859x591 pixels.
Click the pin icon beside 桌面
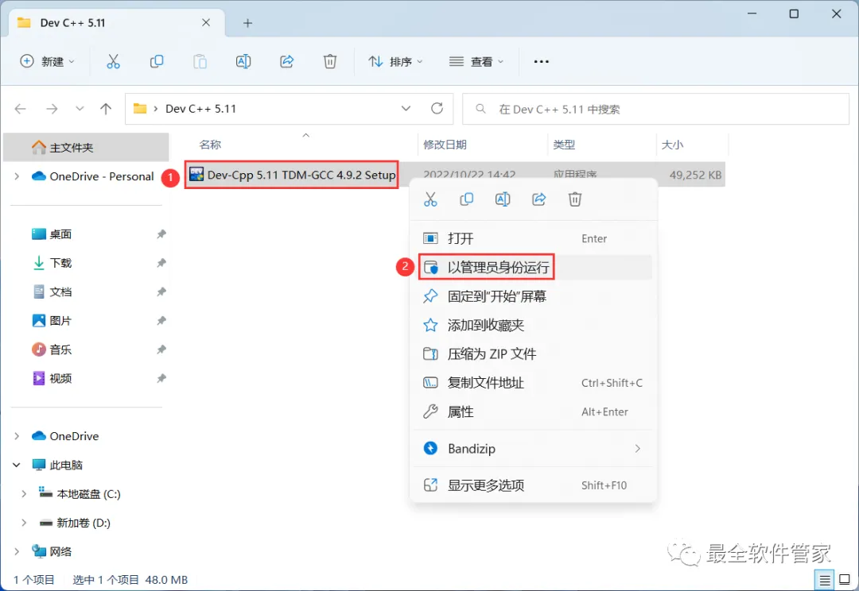tap(161, 234)
